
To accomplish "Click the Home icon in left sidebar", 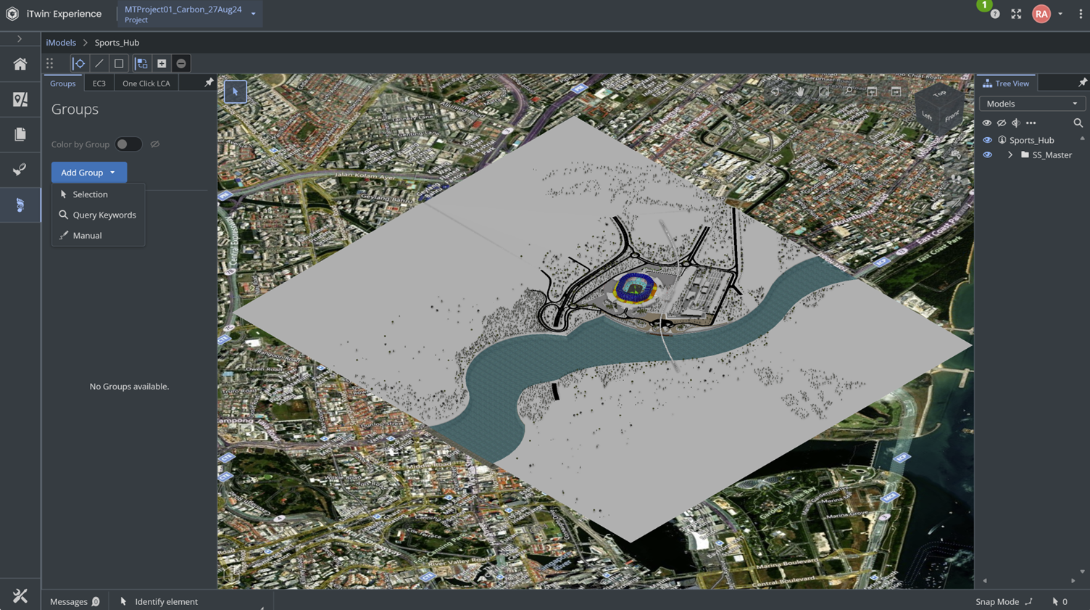I will click(20, 65).
